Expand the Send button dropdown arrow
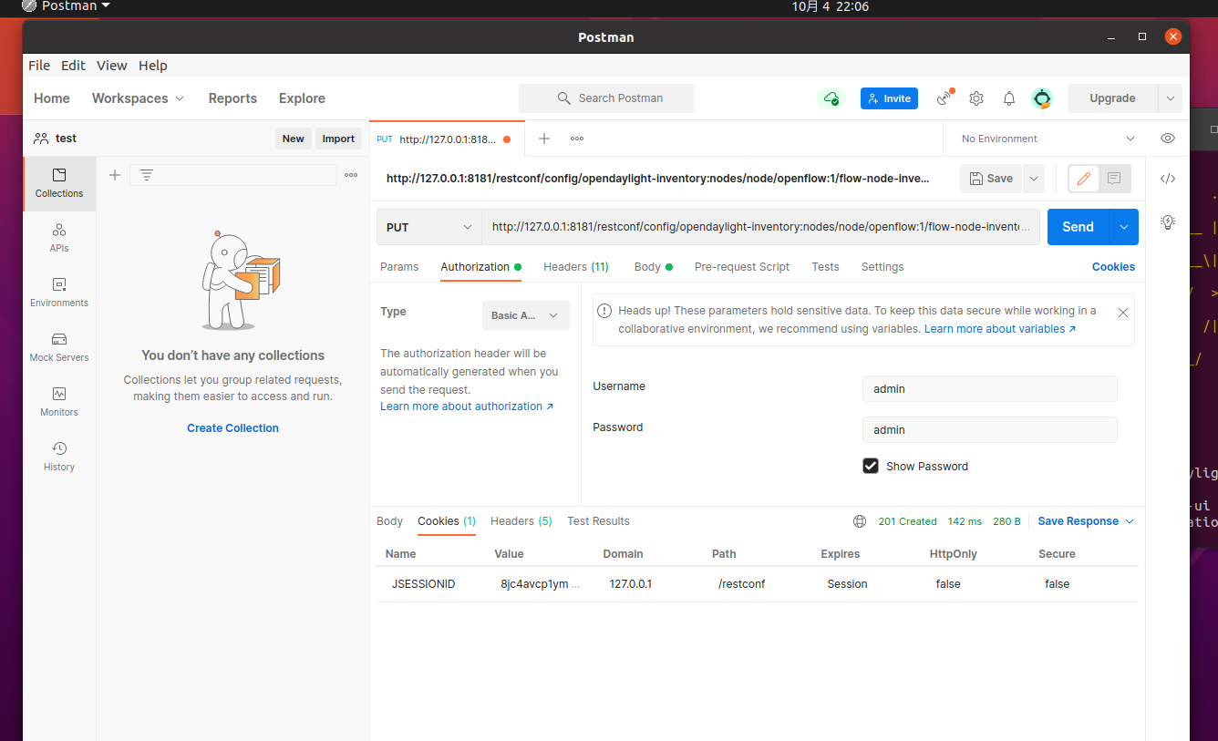 (1124, 227)
